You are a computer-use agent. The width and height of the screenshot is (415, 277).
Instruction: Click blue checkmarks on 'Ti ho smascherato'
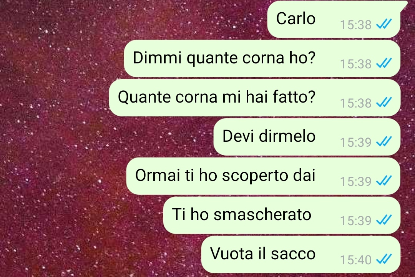point(384,220)
